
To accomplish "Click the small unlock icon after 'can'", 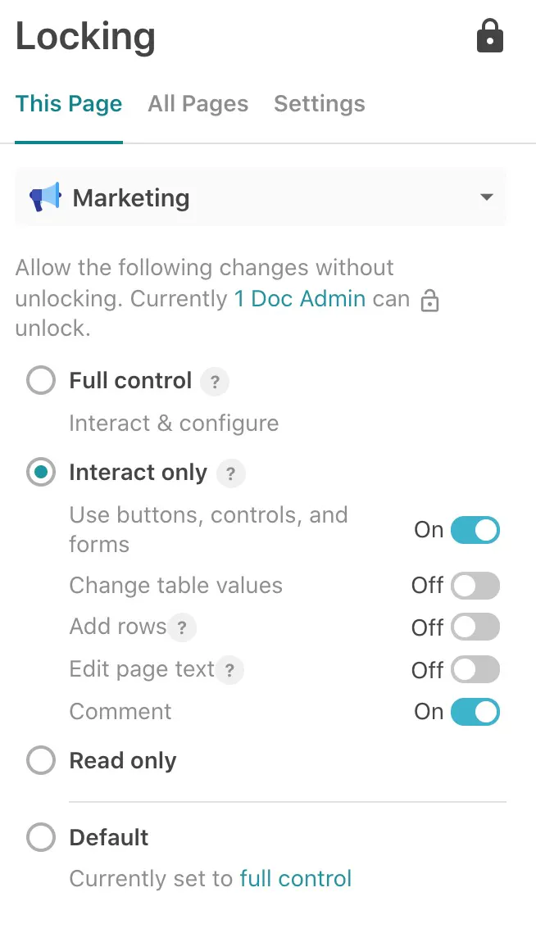I will coord(429,301).
